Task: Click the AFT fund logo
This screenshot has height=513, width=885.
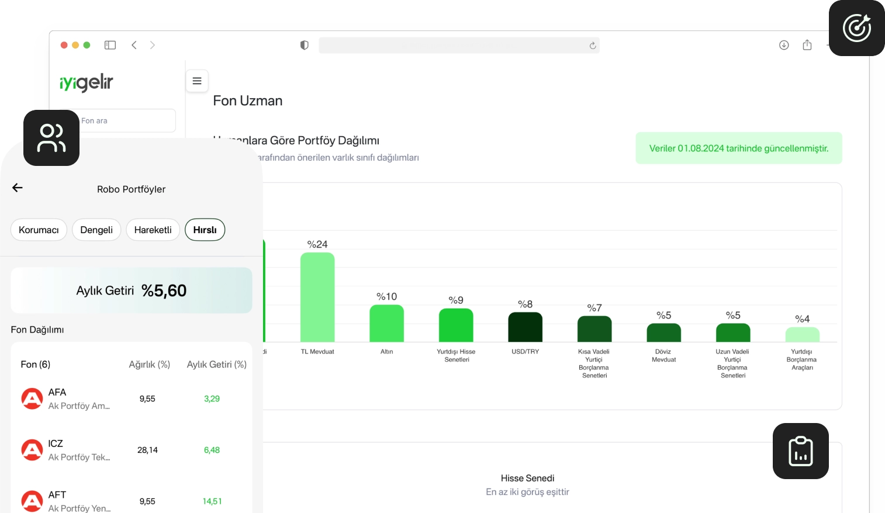Action: (x=32, y=501)
